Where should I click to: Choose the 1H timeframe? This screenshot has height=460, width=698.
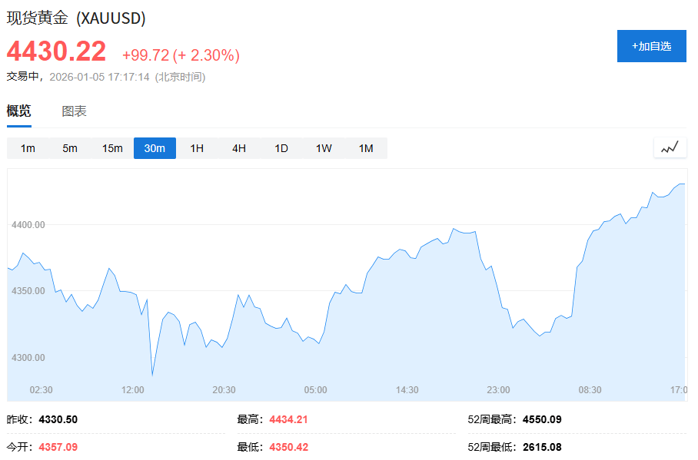coord(197,148)
